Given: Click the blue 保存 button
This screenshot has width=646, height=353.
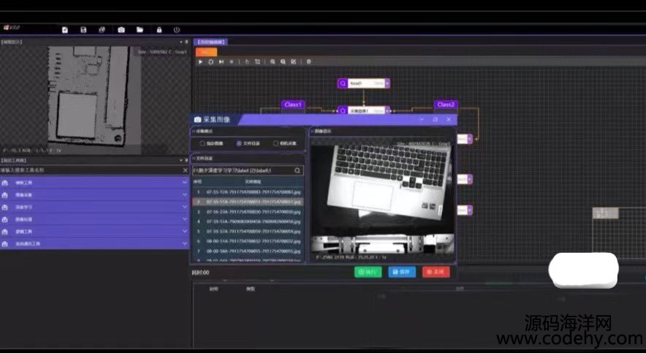Looking at the screenshot, I should click(x=402, y=272).
